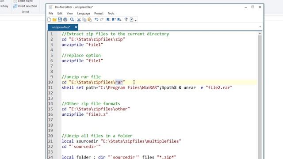The image size is (283, 159).
Task: Click the "//unzip rar file" comment
Action: pos(81,77)
